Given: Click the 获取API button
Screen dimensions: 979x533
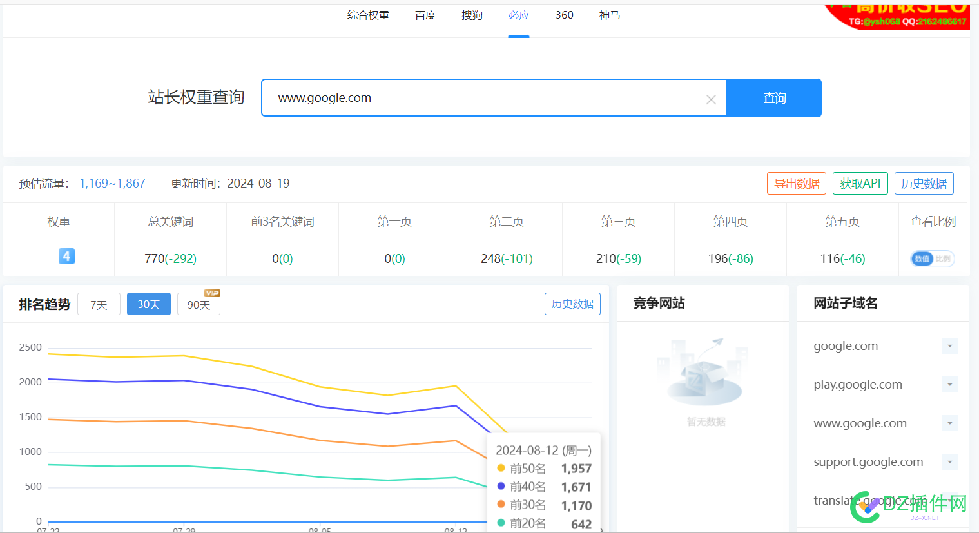Looking at the screenshot, I should pos(860,184).
